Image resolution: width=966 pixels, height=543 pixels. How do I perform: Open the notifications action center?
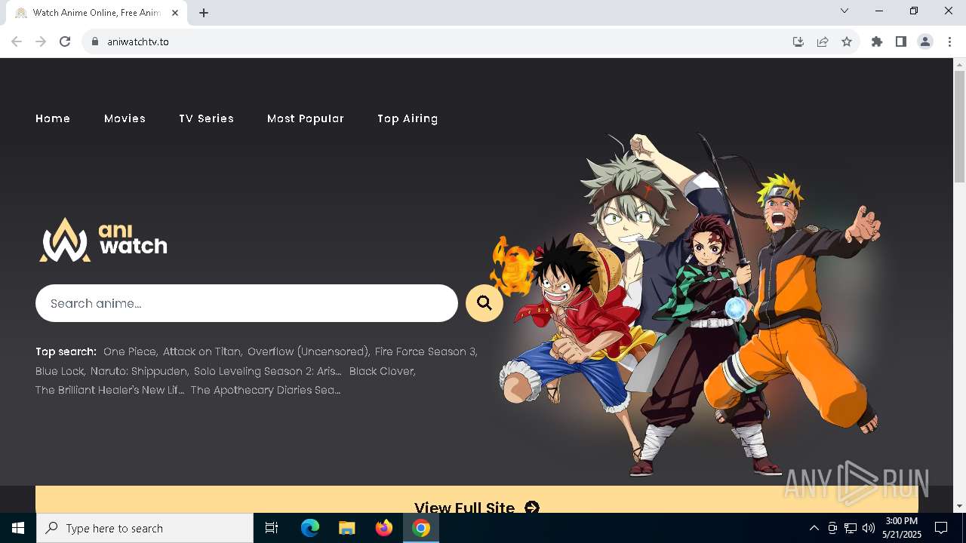(941, 528)
